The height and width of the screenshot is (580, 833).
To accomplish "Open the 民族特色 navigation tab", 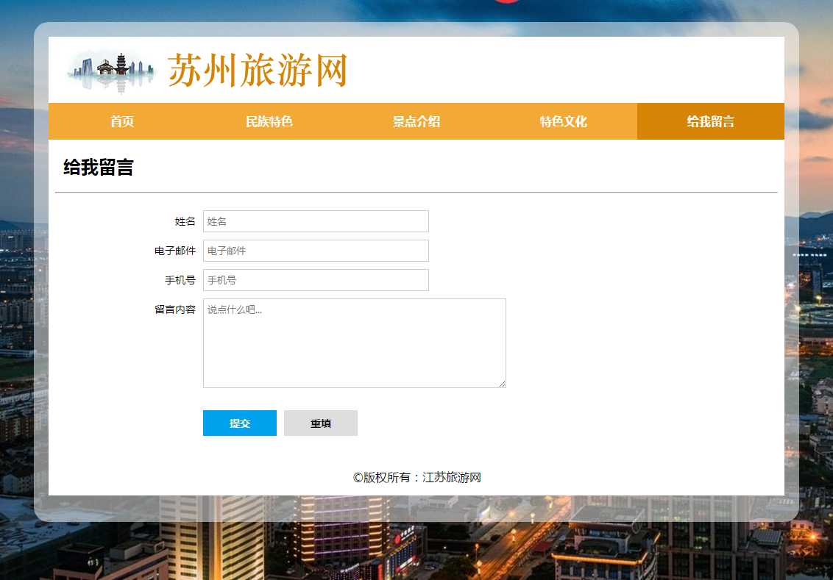I will tap(269, 121).
